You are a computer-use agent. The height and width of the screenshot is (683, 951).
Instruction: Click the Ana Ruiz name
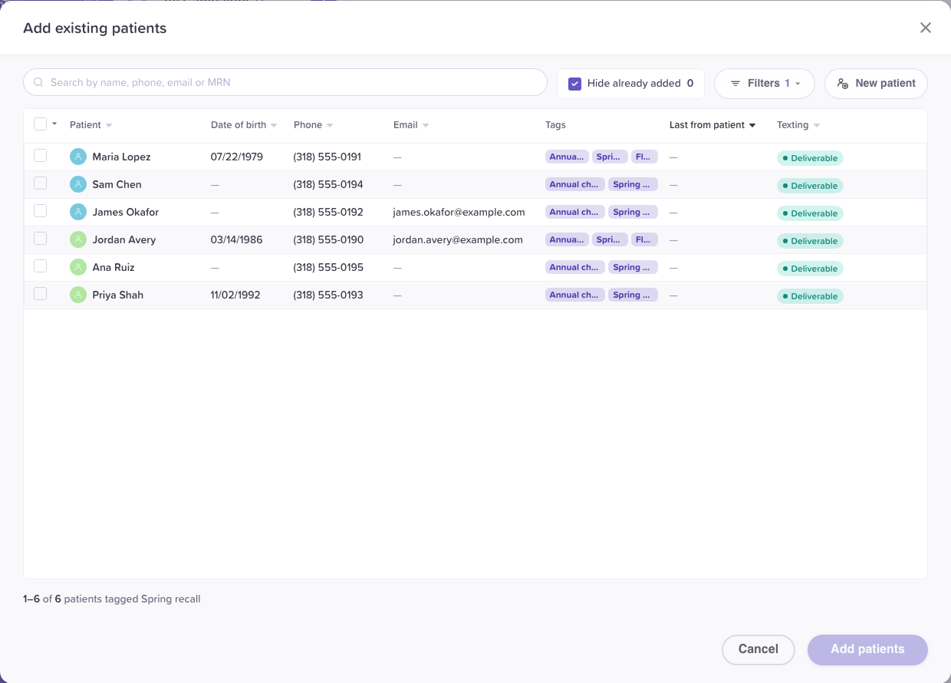pyautogui.click(x=114, y=267)
